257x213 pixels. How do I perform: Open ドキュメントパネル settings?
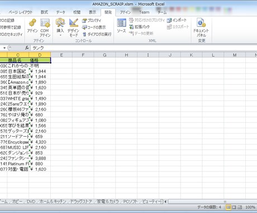(201, 27)
